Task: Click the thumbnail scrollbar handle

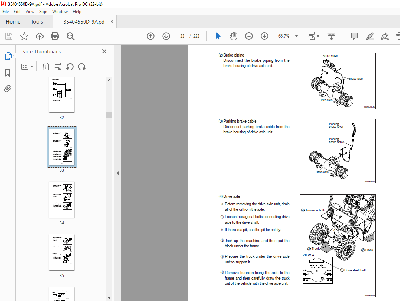Action: 109,115
